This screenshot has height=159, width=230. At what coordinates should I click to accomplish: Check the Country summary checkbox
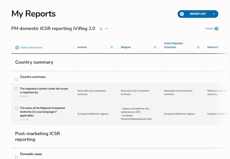pos(16,80)
